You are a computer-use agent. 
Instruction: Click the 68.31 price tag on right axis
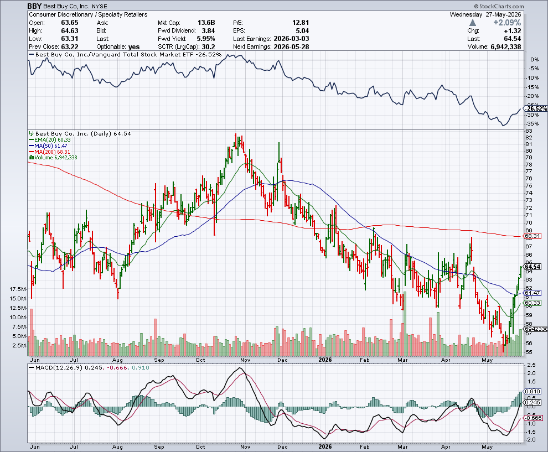click(x=533, y=236)
